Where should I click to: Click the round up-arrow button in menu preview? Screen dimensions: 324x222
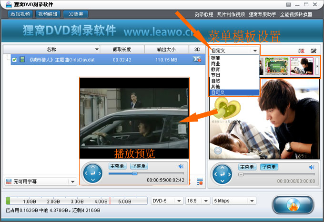click(x=218, y=151)
